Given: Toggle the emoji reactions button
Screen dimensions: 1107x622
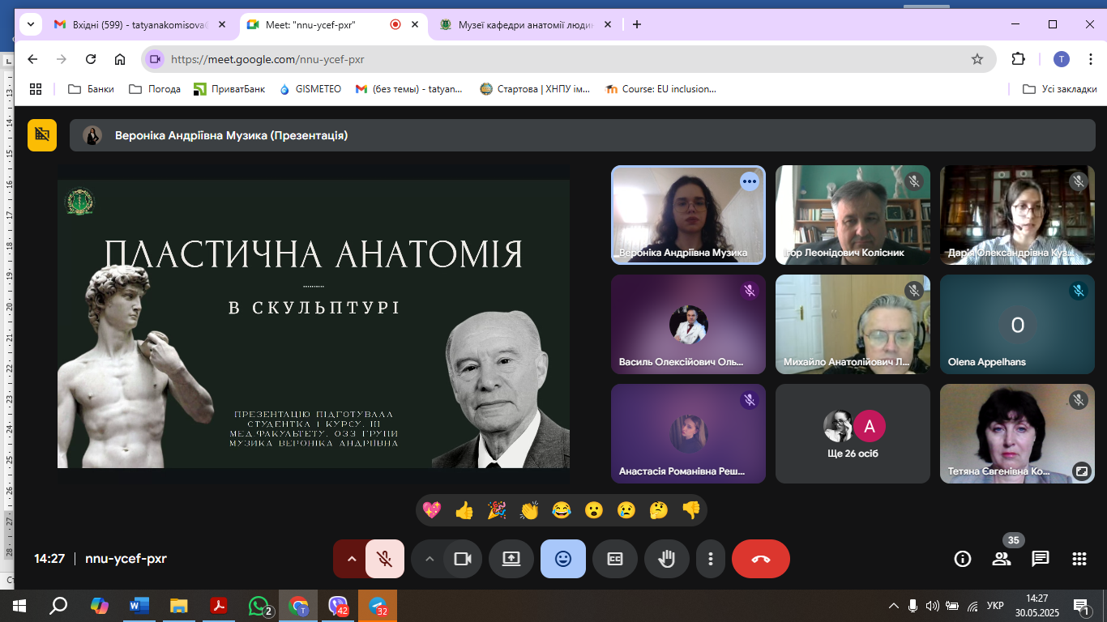Looking at the screenshot, I should tap(563, 559).
